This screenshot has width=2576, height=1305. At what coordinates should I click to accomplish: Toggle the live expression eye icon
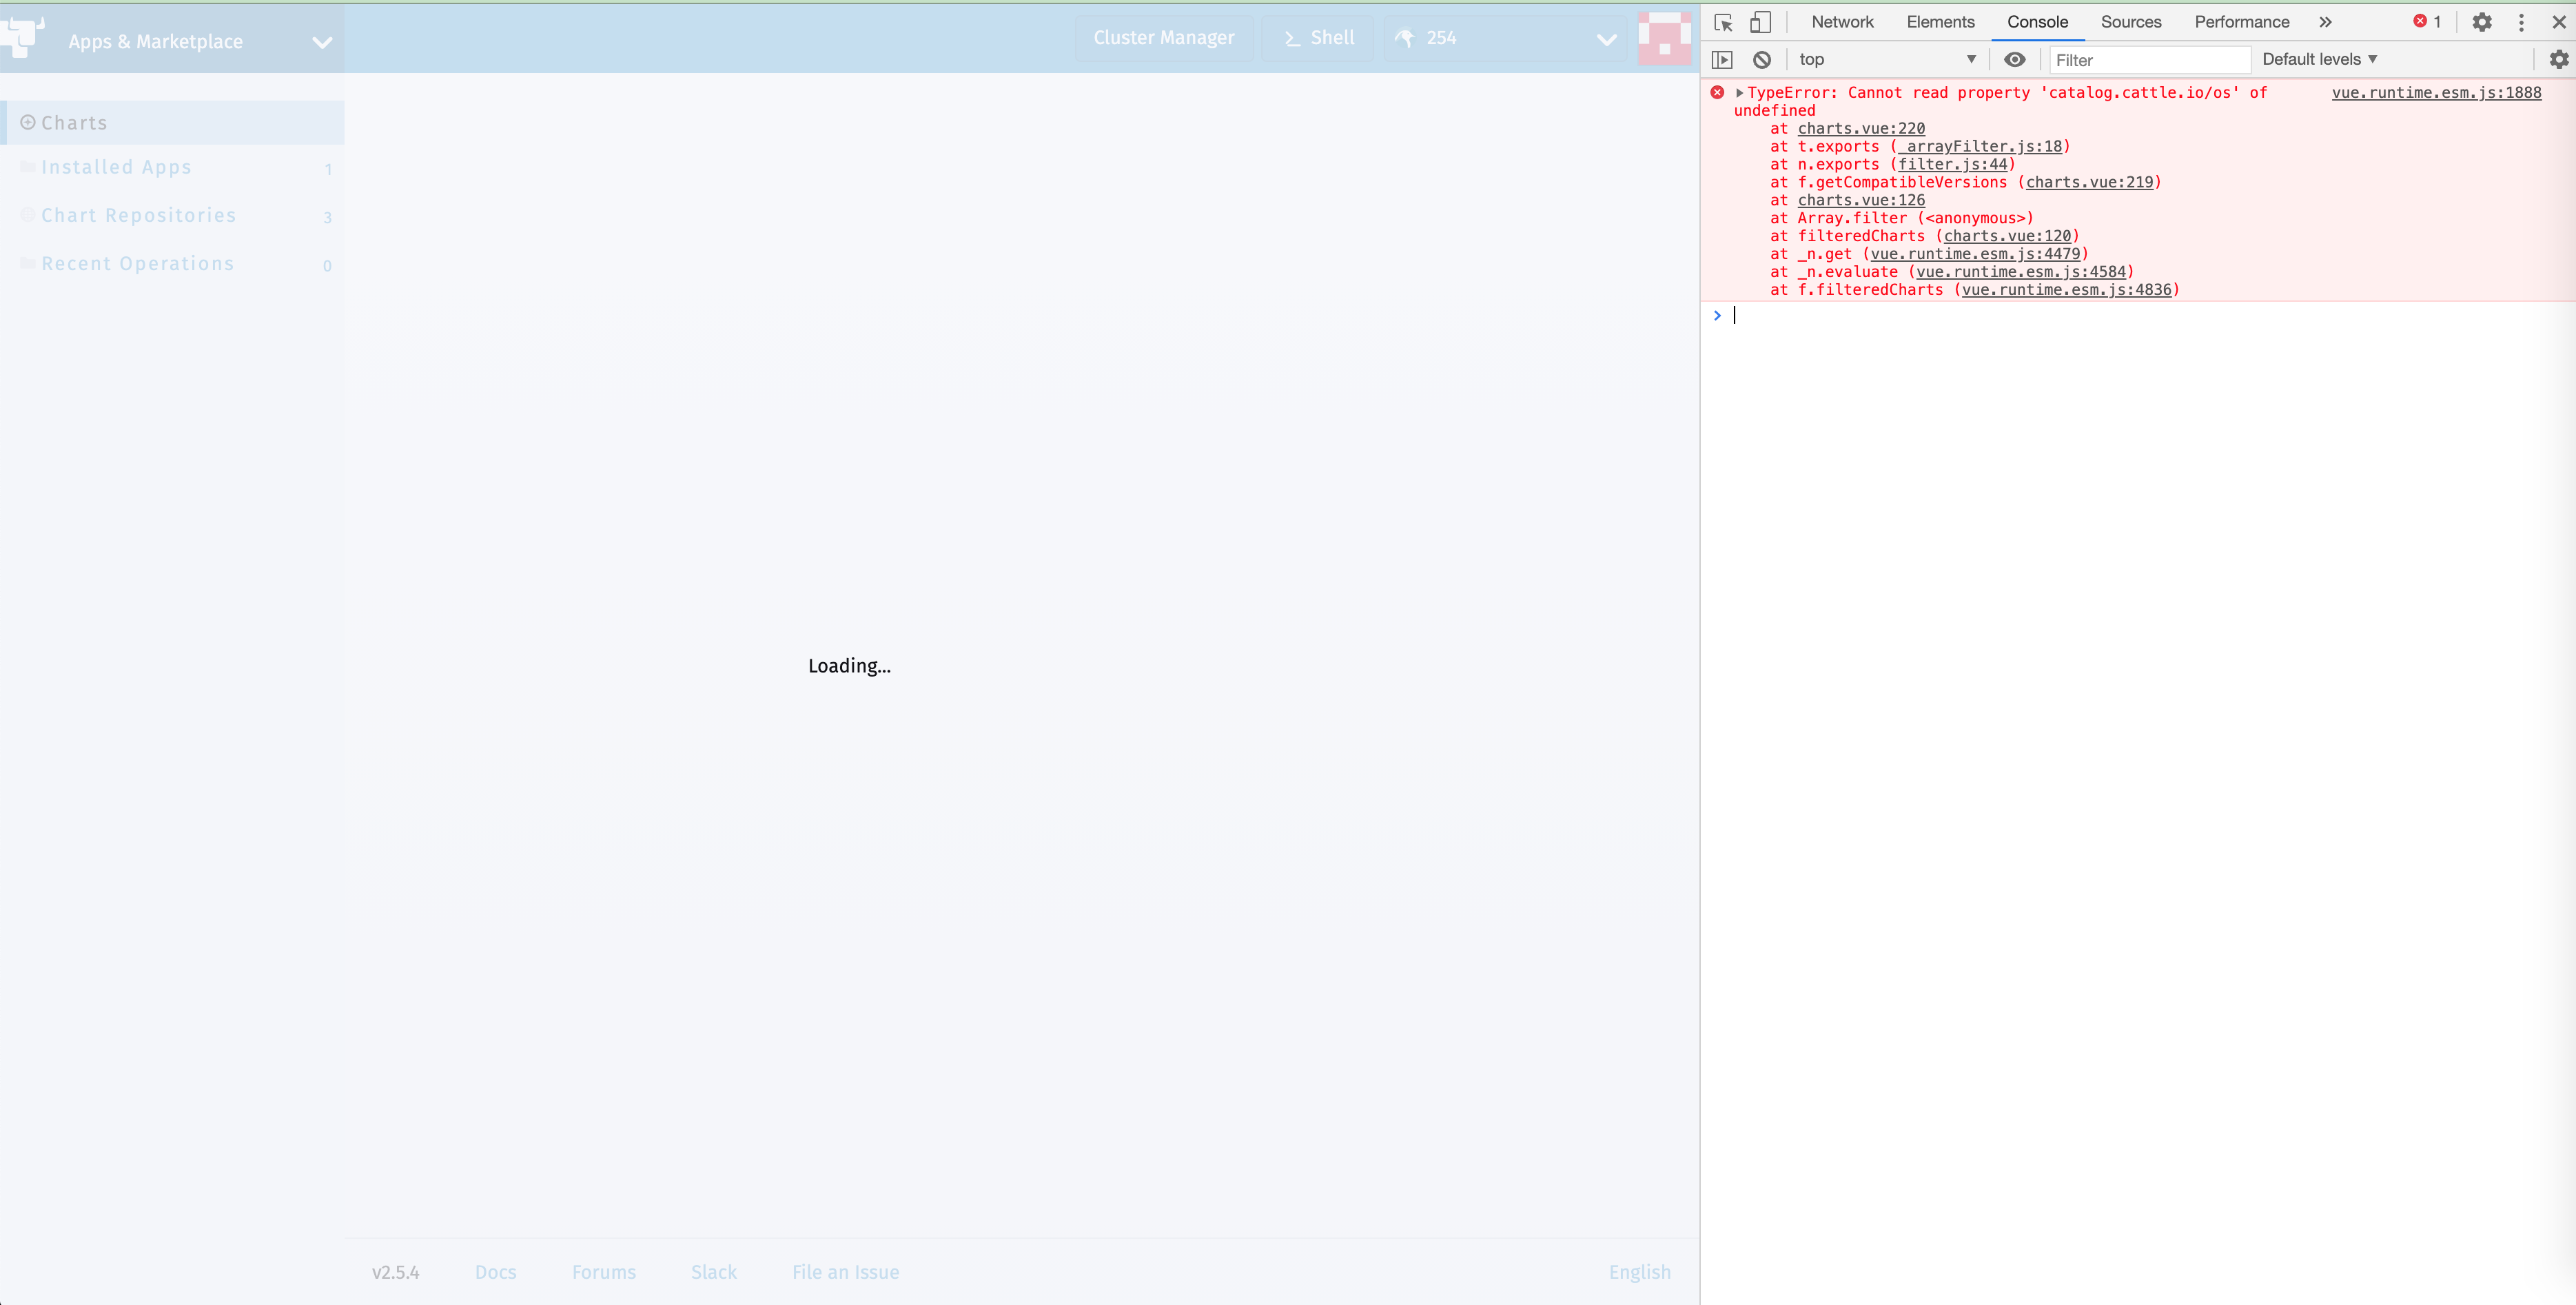click(2015, 59)
